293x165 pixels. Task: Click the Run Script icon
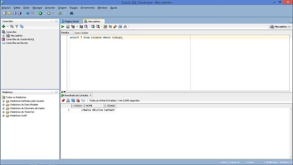[68, 27]
